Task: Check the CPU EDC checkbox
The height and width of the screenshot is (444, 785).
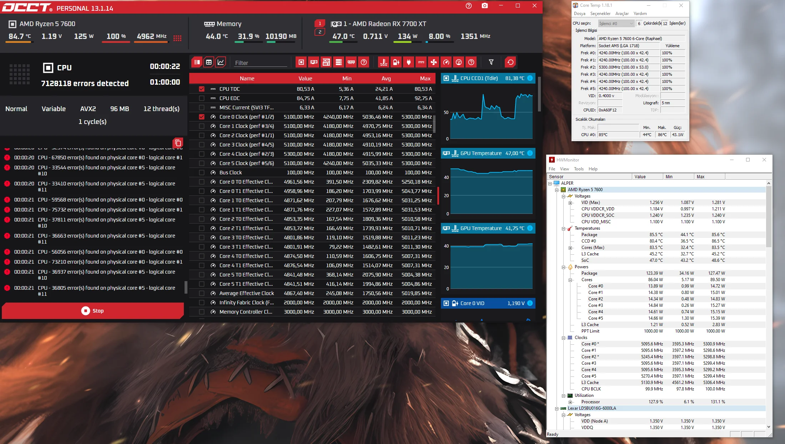Action: 202,98
